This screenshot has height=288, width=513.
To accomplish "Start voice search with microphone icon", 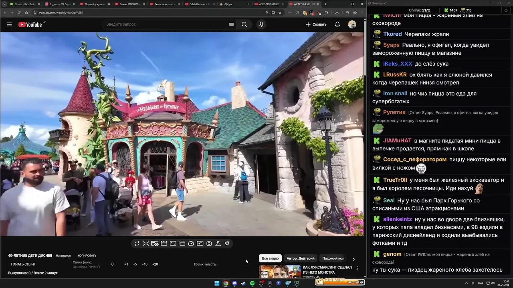I will pos(261,24).
